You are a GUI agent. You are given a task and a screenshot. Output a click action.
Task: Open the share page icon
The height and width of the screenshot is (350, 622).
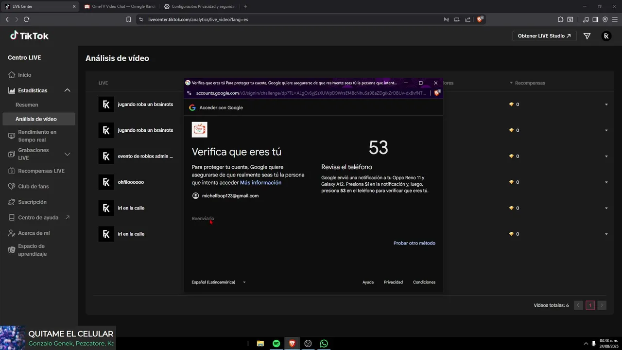tap(467, 19)
